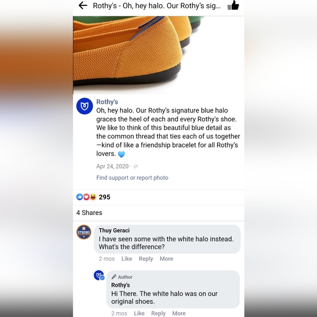Open the Rothy's page name link

pos(107,102)
